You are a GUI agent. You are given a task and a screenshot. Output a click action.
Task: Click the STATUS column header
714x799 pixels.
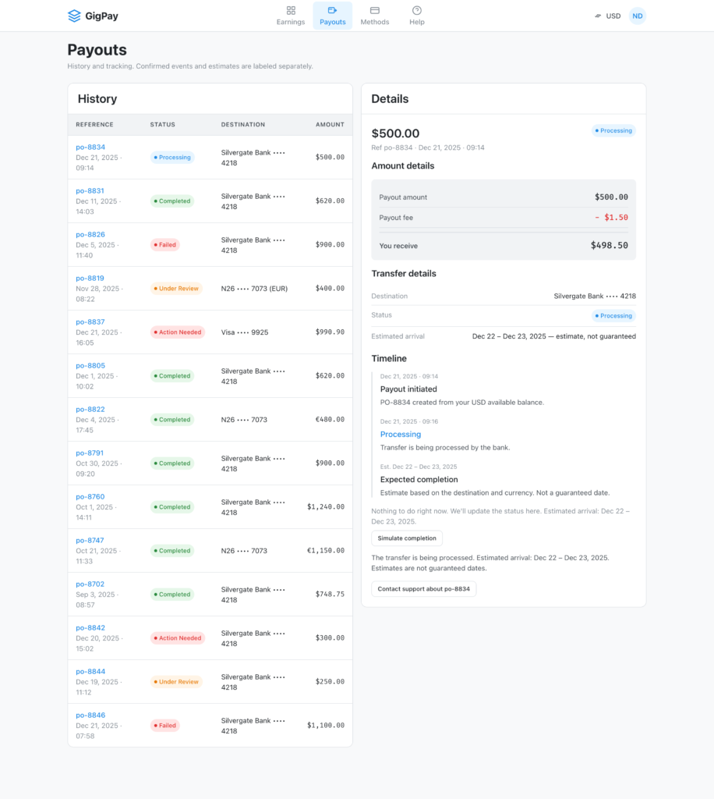click(x=162, y=125)
